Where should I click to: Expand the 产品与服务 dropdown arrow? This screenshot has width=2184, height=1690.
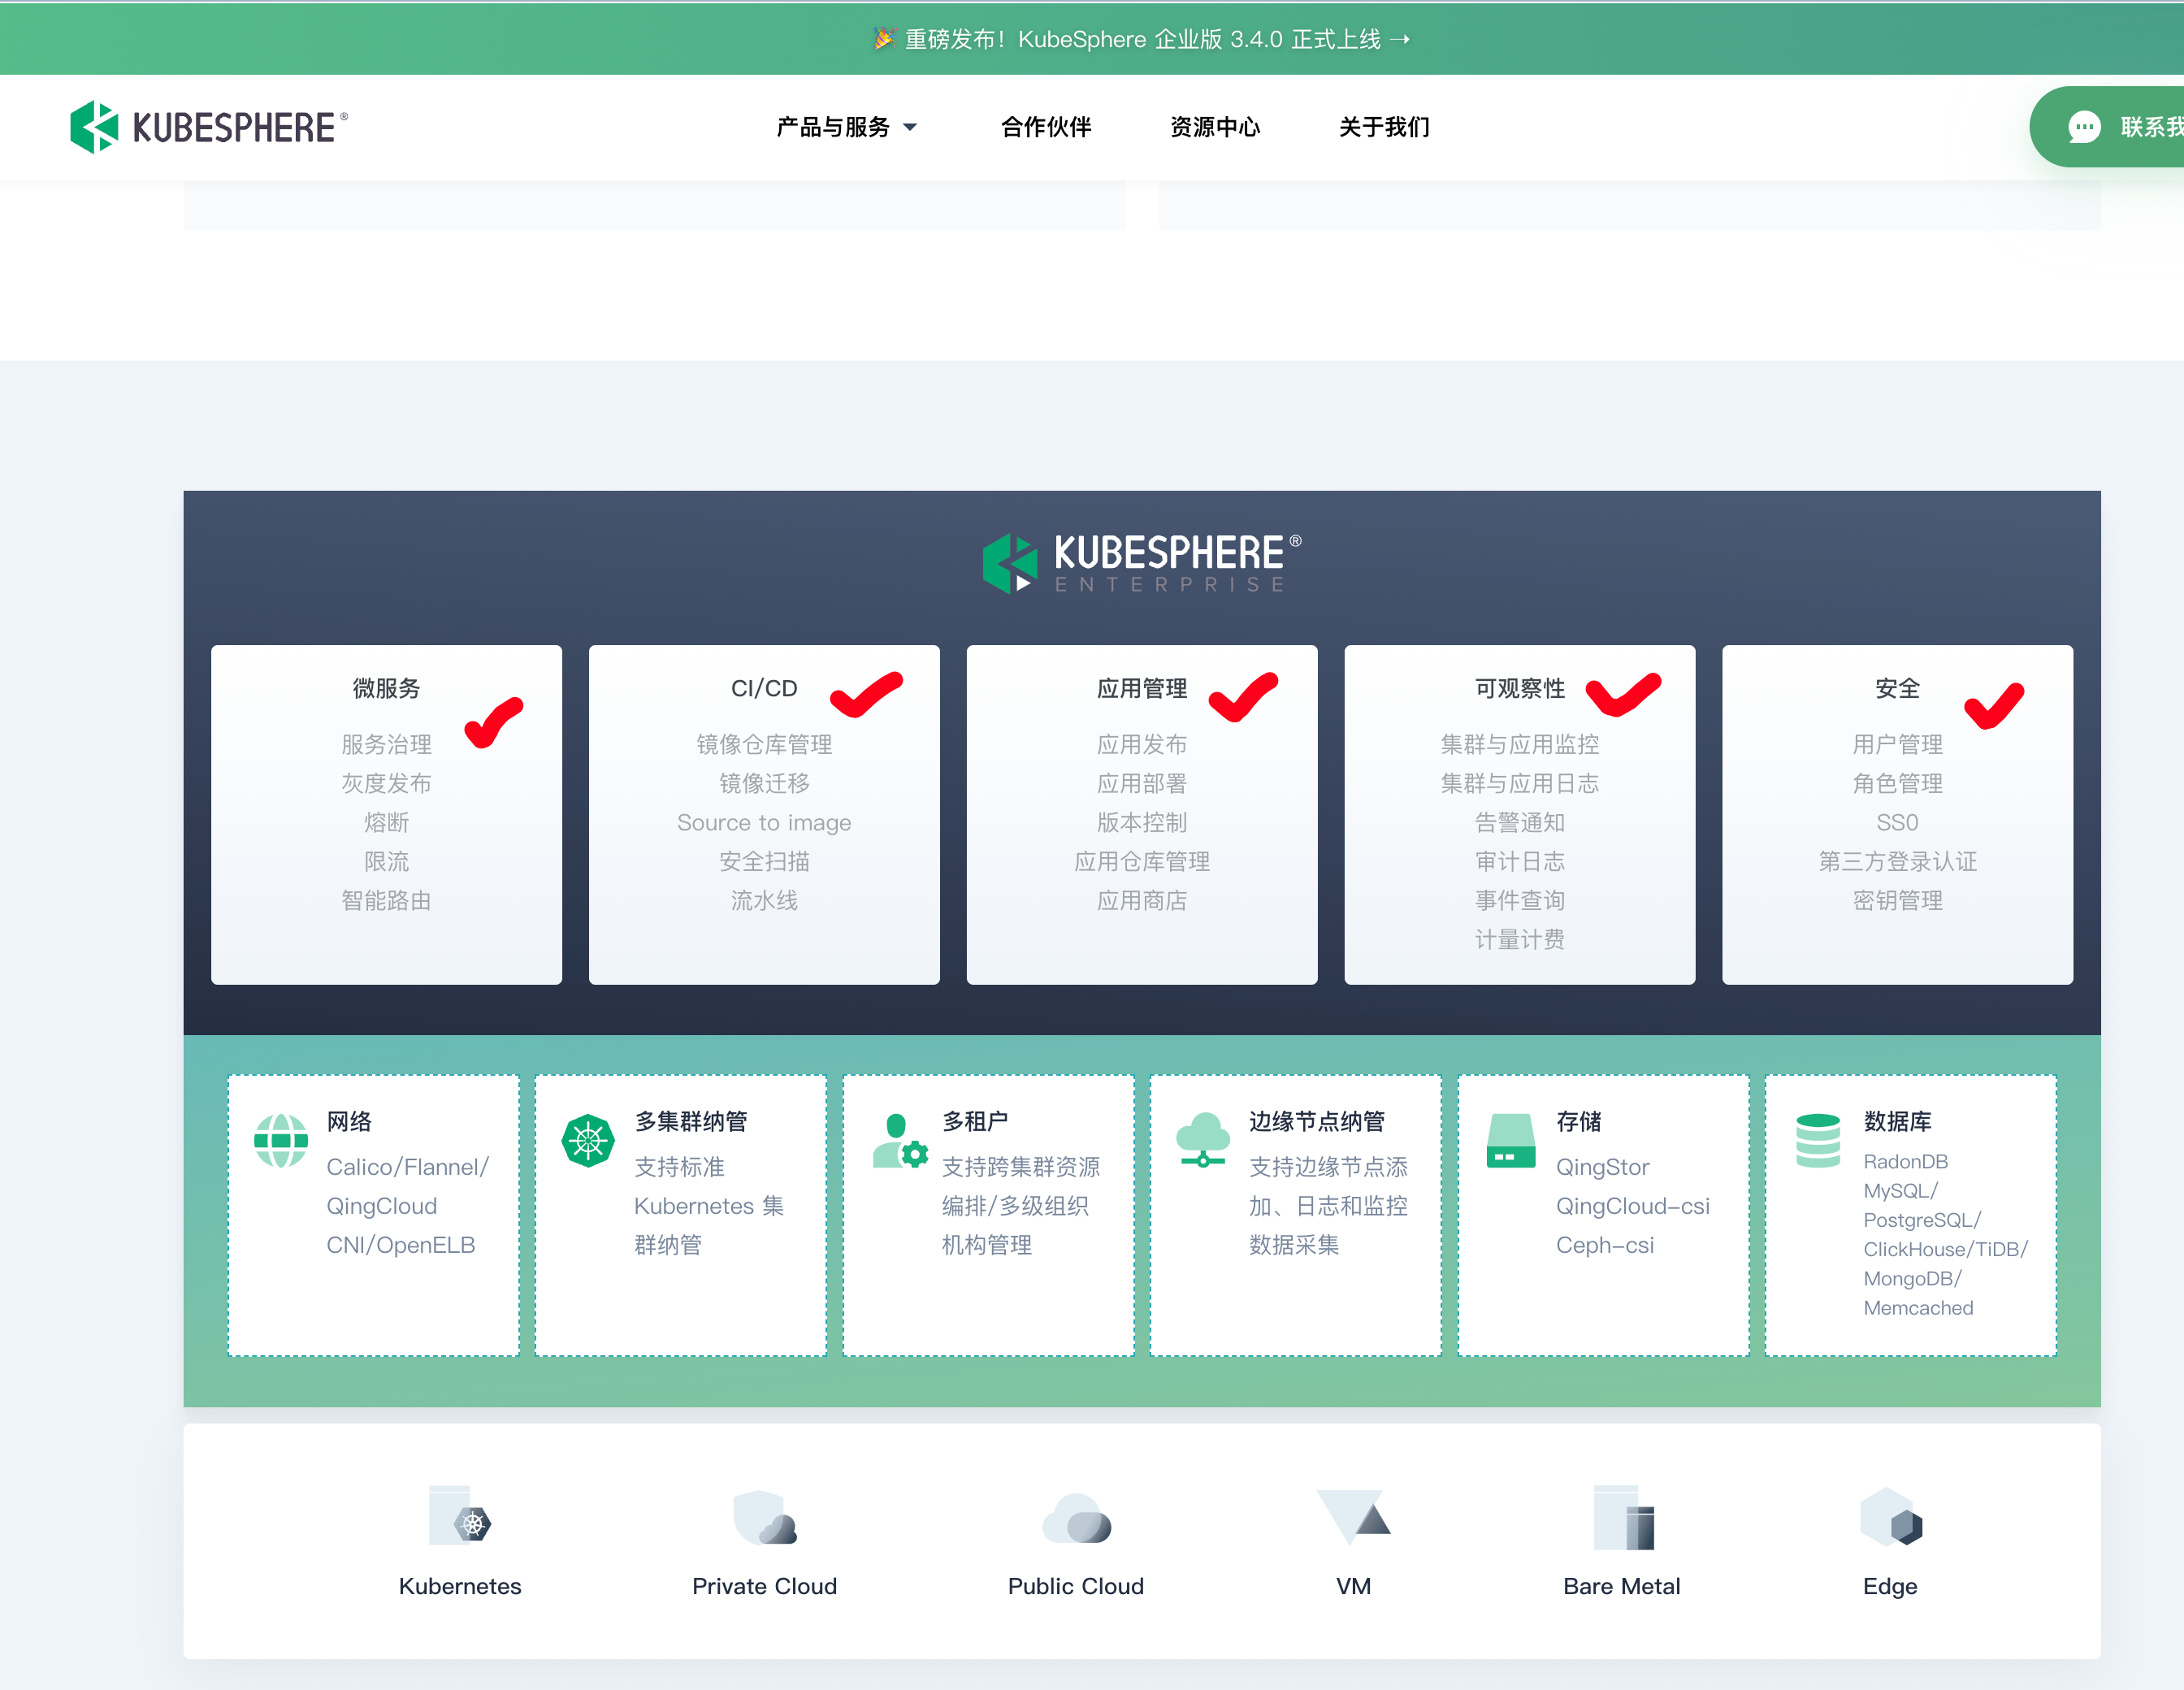[x=910, y=127]
